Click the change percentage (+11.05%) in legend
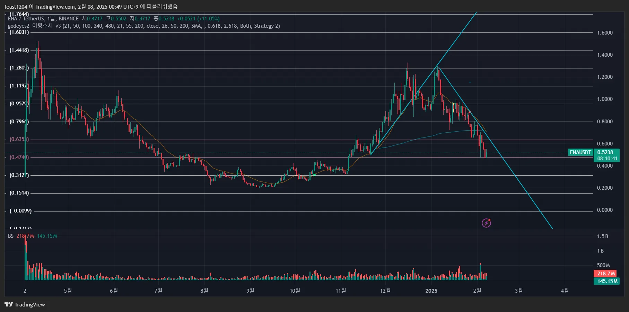The height and width of the screenshot is (312, 629). pos(208,19)
